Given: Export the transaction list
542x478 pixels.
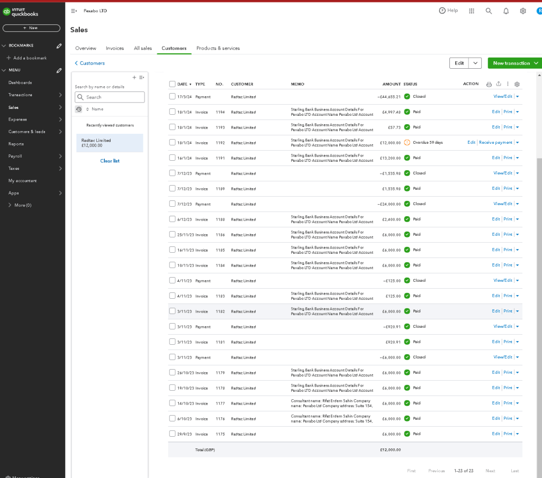Looking at the screenshot, I should [x=499, y=84].
